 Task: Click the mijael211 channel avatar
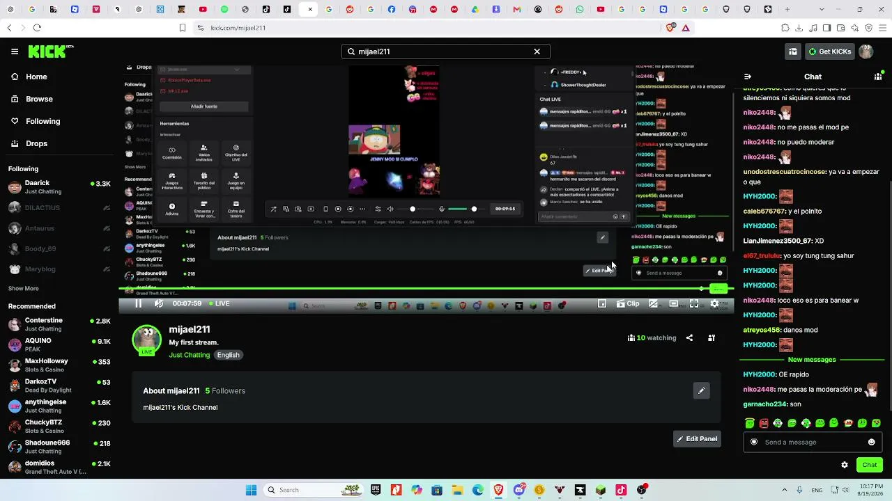coord(147,340)
